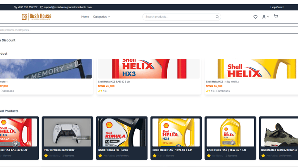Open the Shell Helix HX3 banner image

[149, 69]
